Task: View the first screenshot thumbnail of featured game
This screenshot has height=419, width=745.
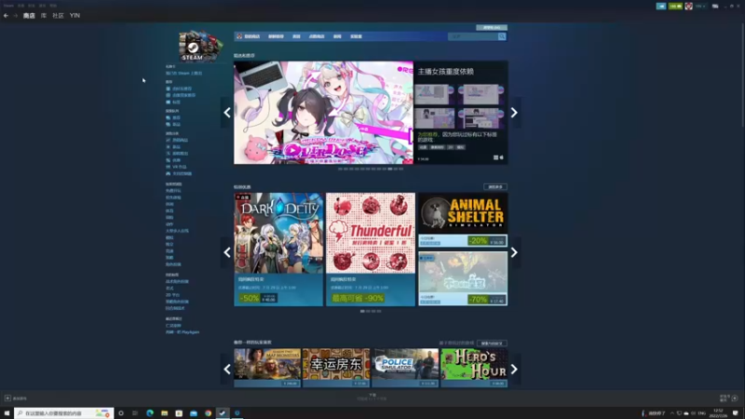Action: coord(434,95)
